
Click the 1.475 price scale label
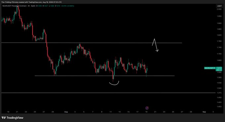point(219,93)
